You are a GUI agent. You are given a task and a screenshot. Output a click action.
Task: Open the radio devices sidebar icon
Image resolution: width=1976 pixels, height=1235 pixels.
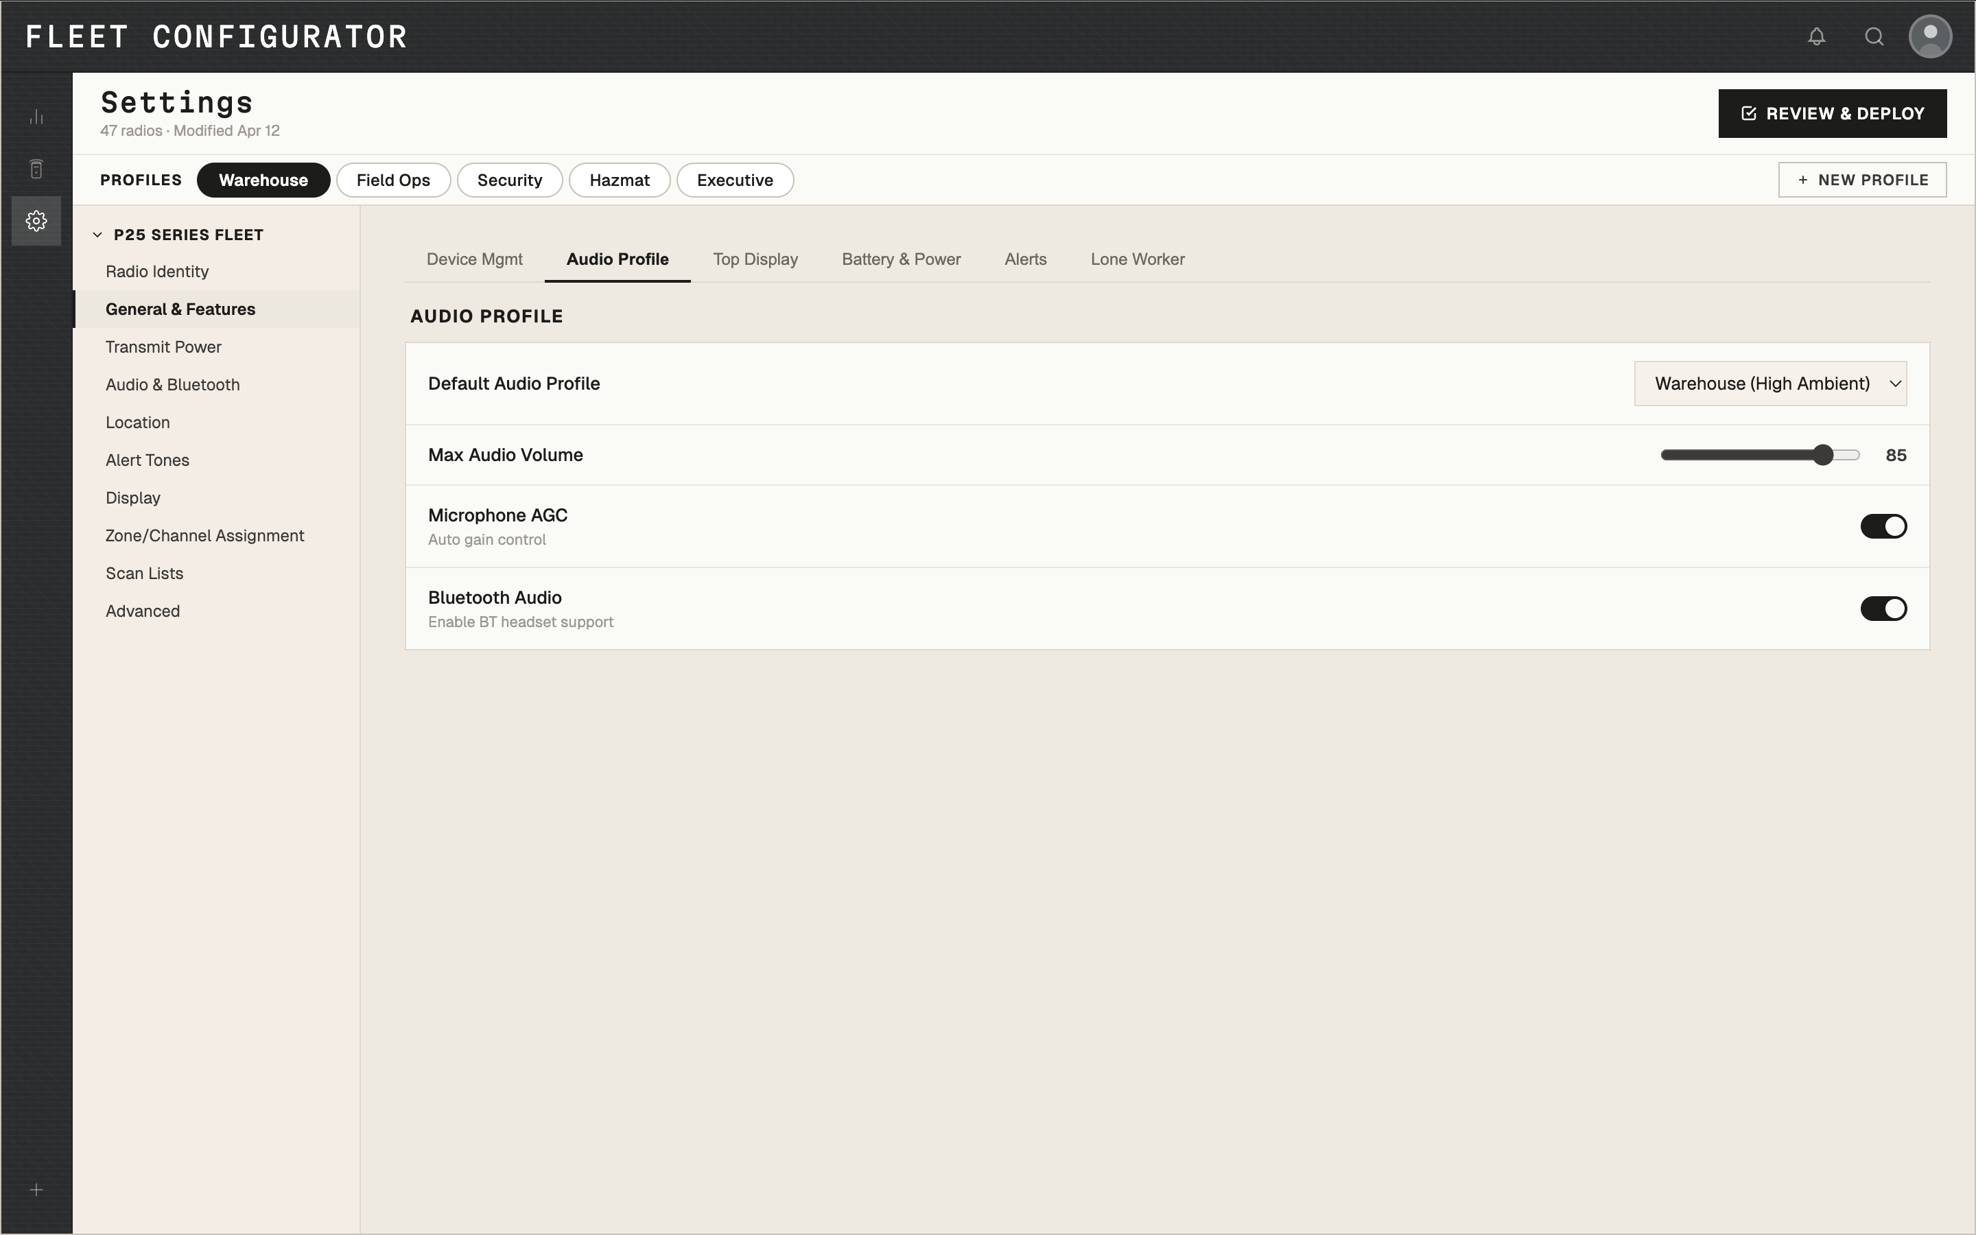click(x=36, y=169)
